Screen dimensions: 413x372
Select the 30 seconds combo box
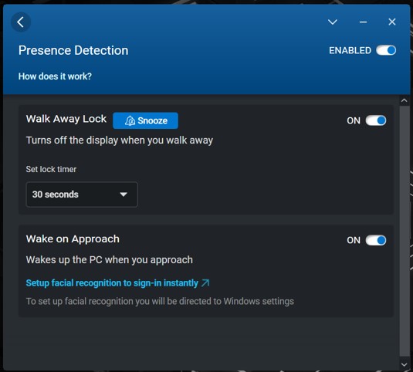[82, 194]
